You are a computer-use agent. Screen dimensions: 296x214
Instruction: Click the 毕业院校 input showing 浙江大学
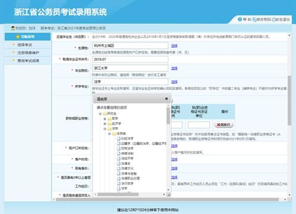click(130, 68)
